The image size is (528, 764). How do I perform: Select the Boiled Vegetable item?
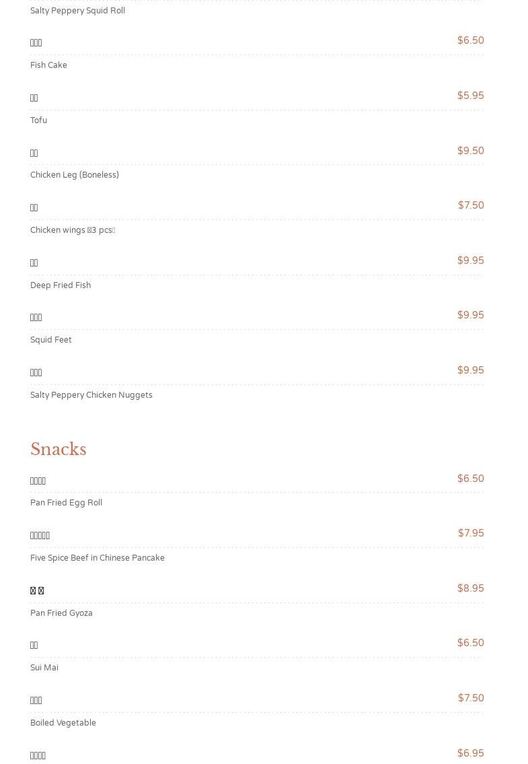click(63, 722)
